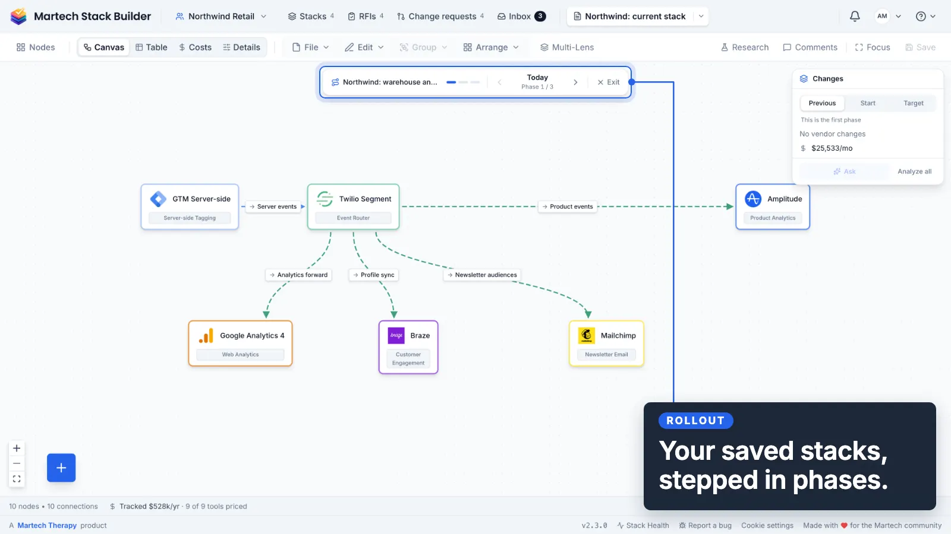Viewport: 951px width, 534px height.
Task: Open the notifications bell
Action: [x=855, y=16]
